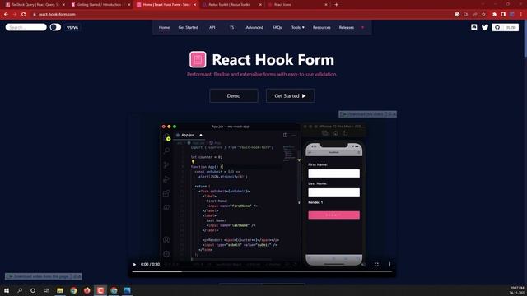This screenshot has width=527, height=296.
Task: Open the browser extensions puzzle icon
Action: tap(494, 14)
